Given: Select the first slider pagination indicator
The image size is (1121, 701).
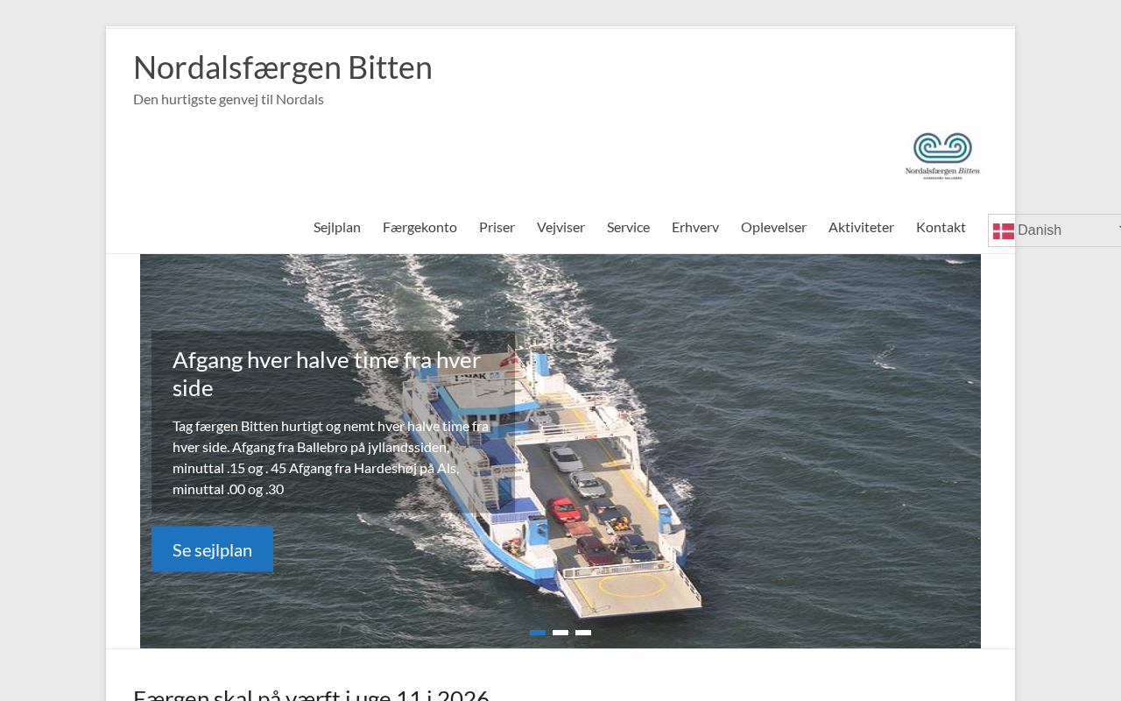Looking at the screenshot, I should pyautogui.click(x=538, y=633).
